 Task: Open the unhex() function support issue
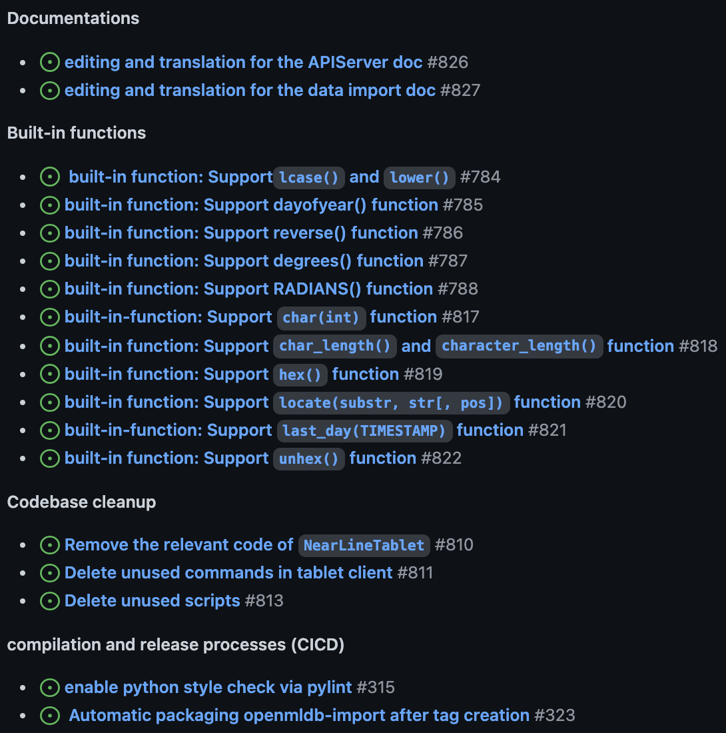pyautogui.click(x=240, y=458)
